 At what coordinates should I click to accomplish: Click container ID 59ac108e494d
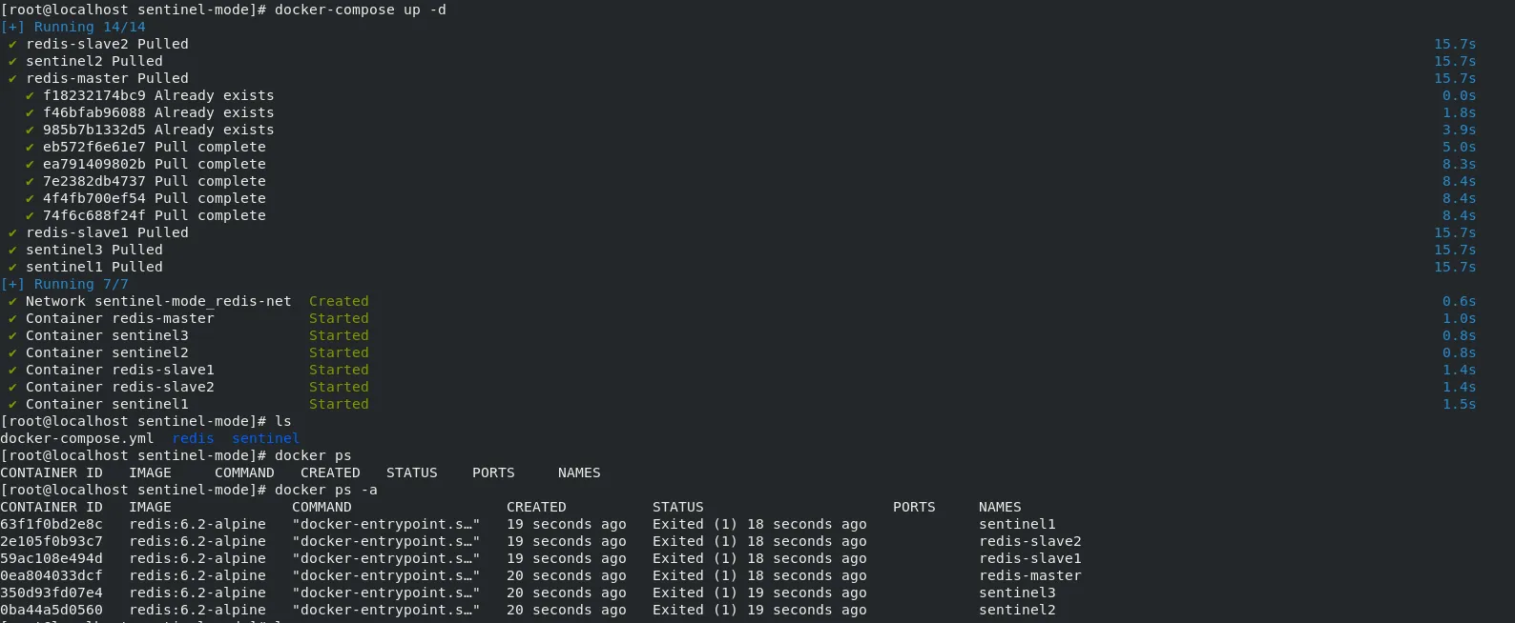click(x=52, y=558)
